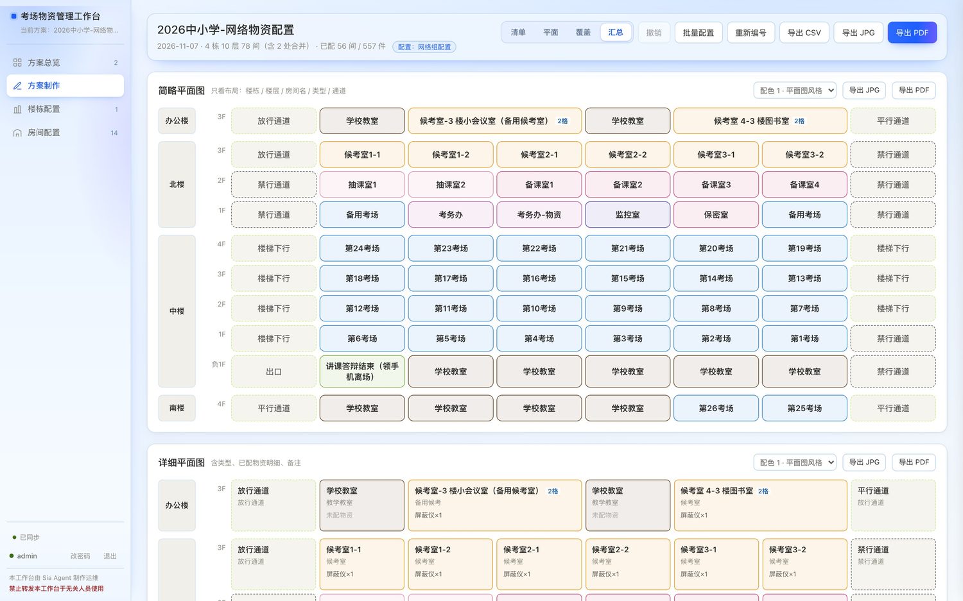Open 配色 dropdown in 简略平面图 section

pos(795,90)
